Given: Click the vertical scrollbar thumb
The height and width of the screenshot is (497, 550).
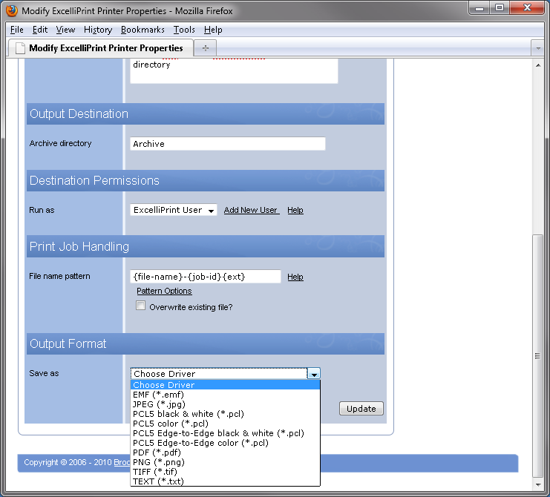Looking at the screenshot, I should (537, 356).
